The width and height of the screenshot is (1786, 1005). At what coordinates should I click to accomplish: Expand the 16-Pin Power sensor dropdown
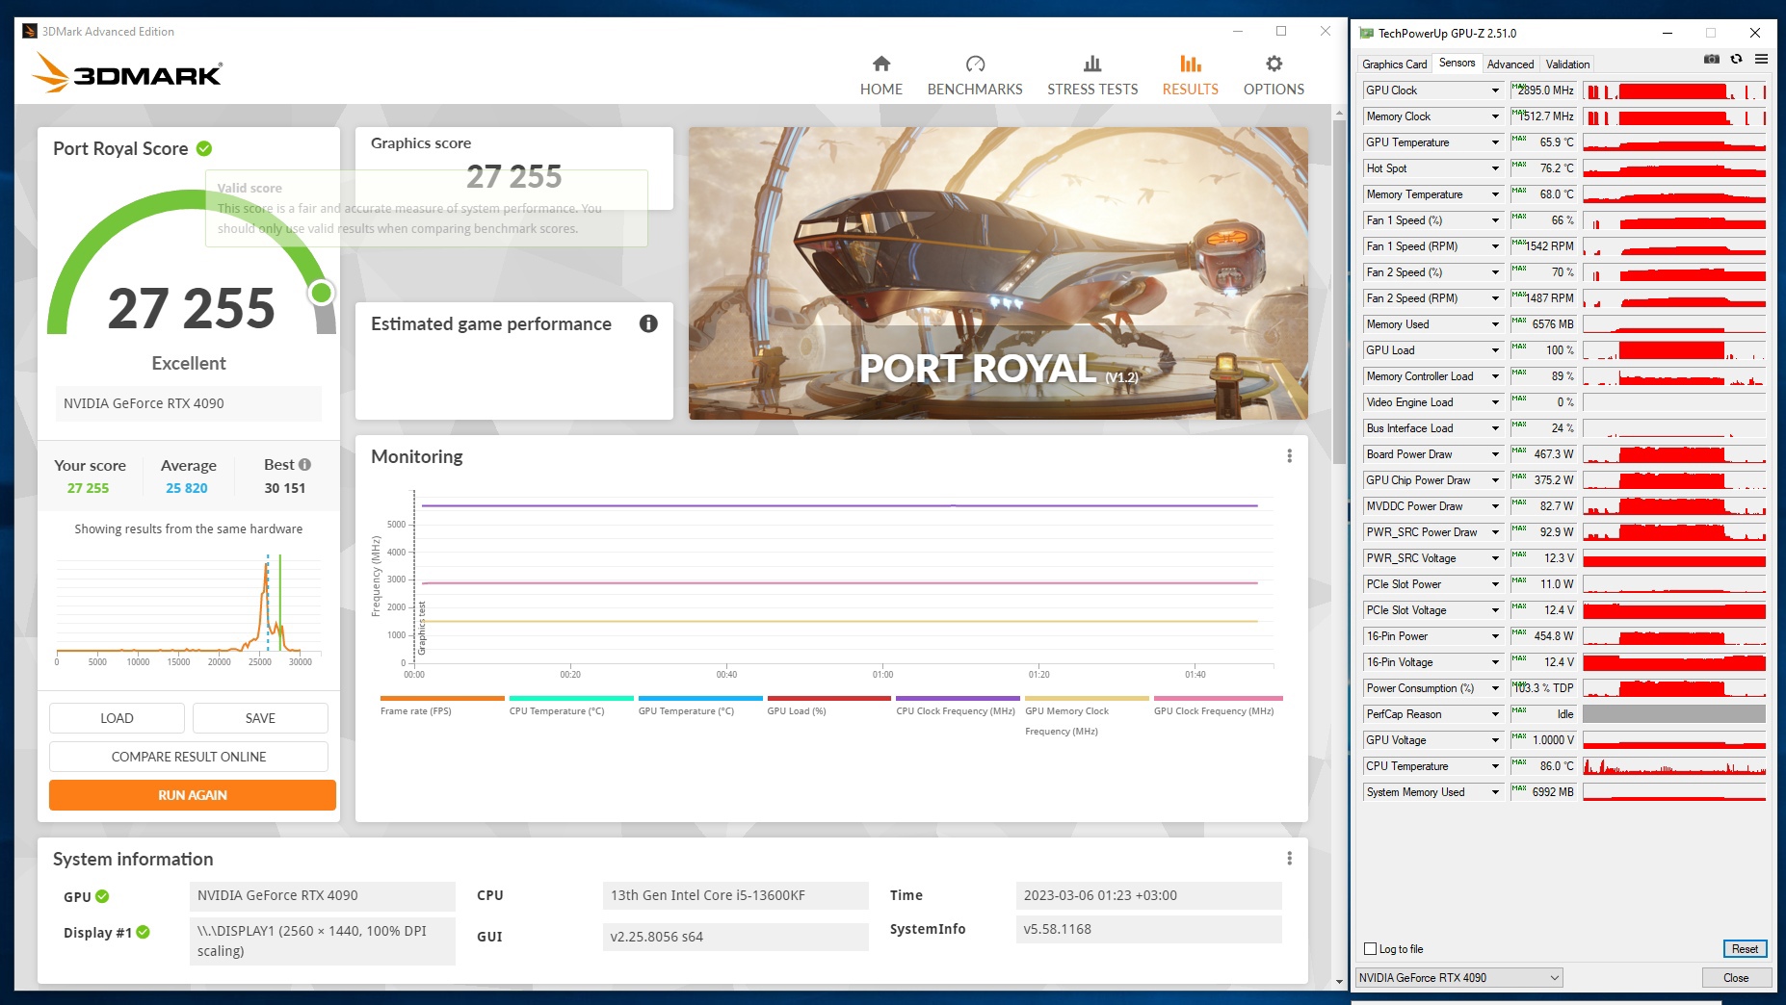[x=1495, y=636]
